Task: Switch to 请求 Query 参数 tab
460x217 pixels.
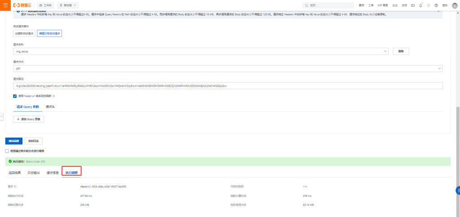Action: click(27, 107)
